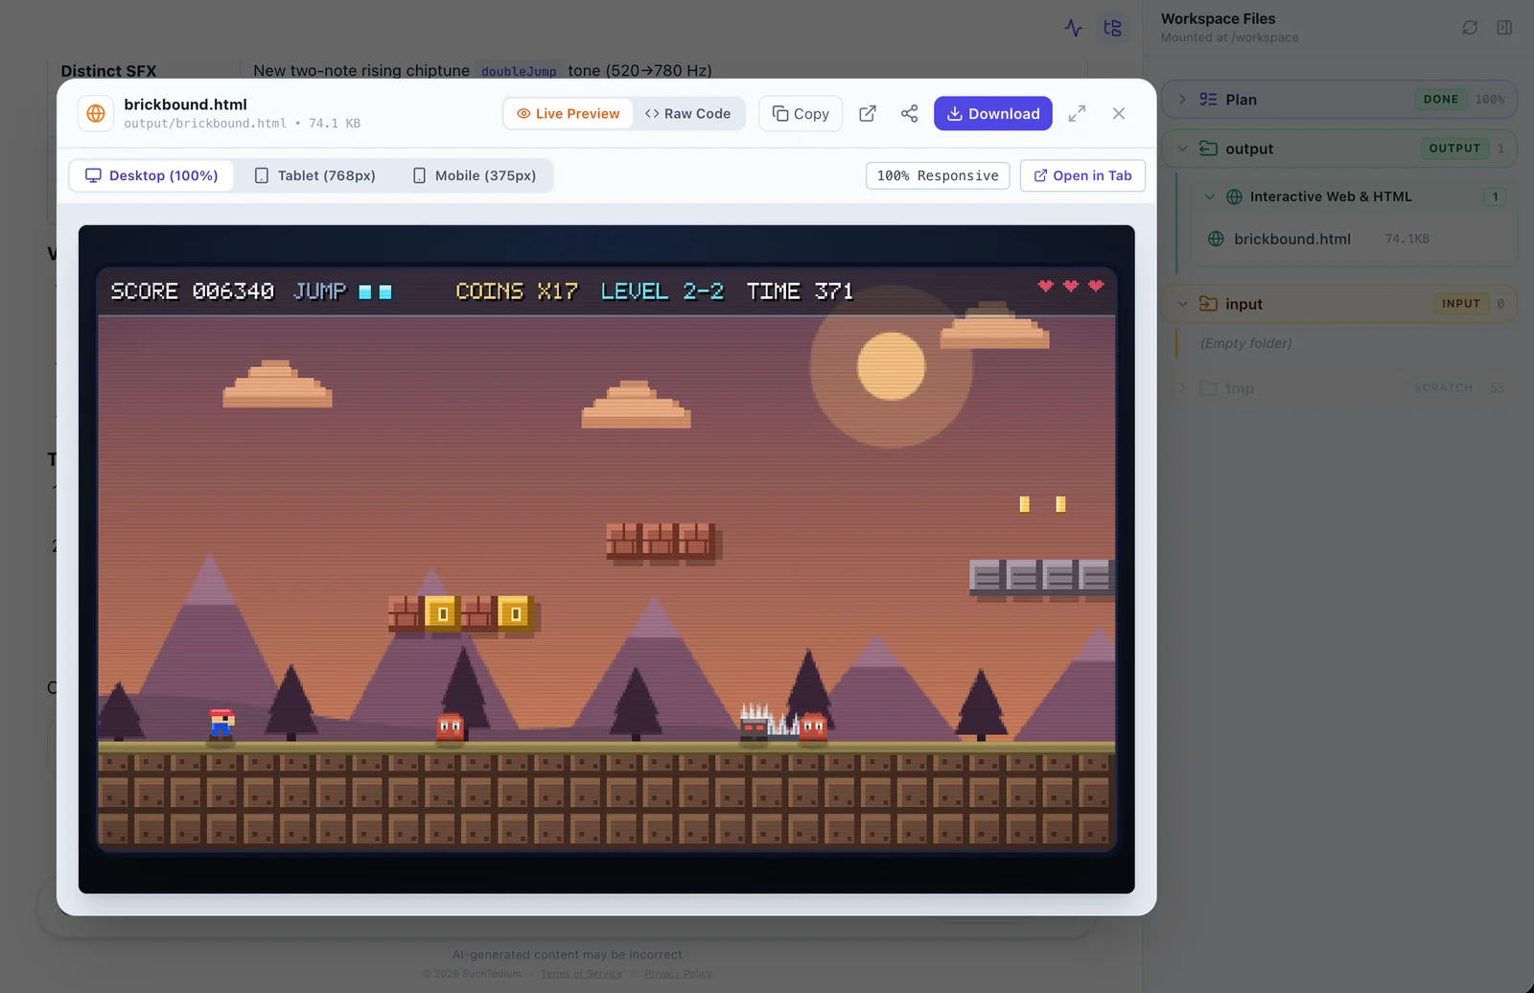The width and height of the screenshot is (1534, 993).
Task: Select Desktop (100%) viewport
Action: [x=151, y=175]
